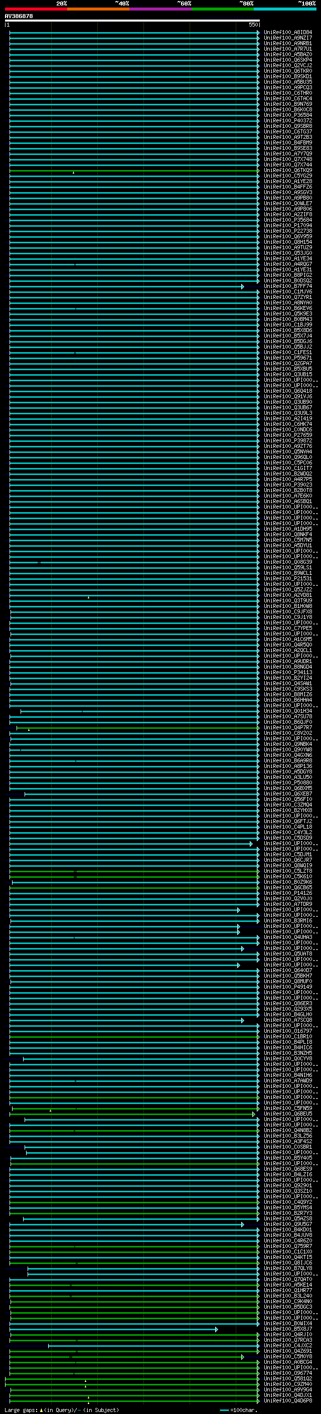The height and width of the screenshot is (1414, 321).
Task: Click the purple ~60% identity legend band
Action: (161, 10)
